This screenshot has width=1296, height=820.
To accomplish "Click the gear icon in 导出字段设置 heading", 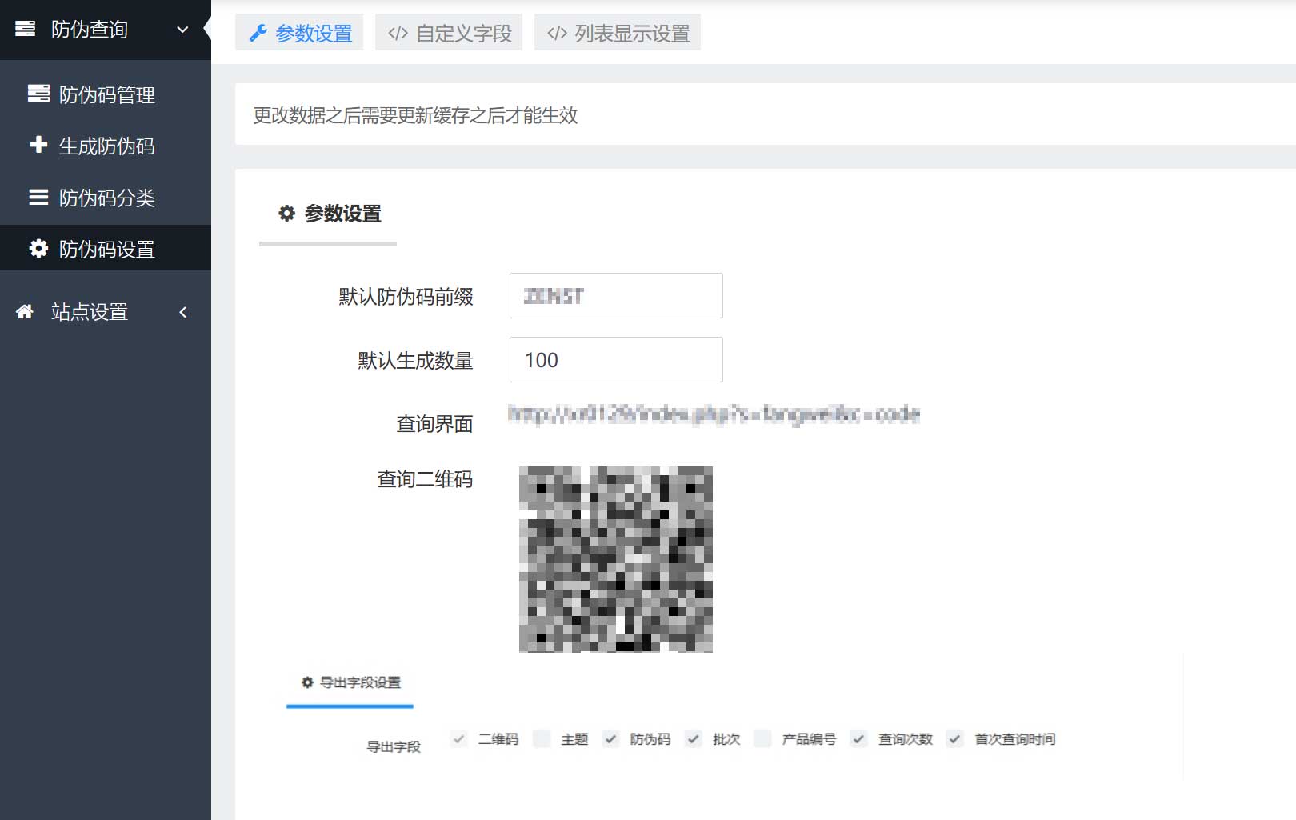I will tap(307, 682).
